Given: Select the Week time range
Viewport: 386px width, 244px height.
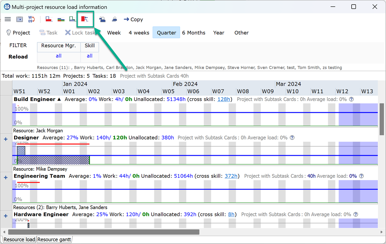Looking at the screenshot, I should click(x=114, y=33).
